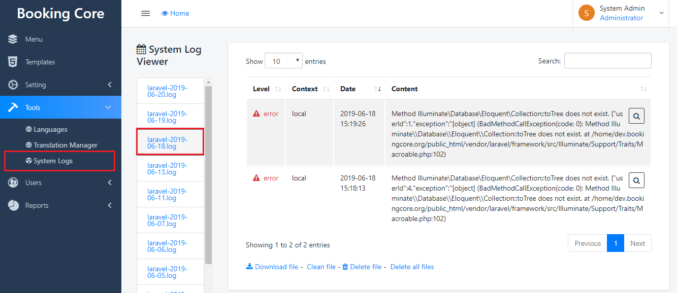Click the Delete all files link

pyautogui.click(x=412, y=267)
